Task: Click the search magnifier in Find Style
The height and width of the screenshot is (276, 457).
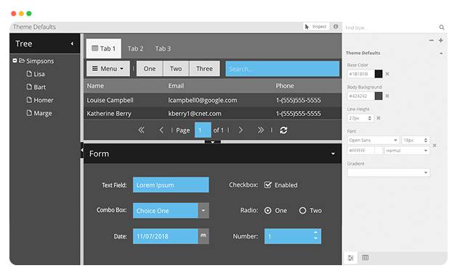Action: 442,28
